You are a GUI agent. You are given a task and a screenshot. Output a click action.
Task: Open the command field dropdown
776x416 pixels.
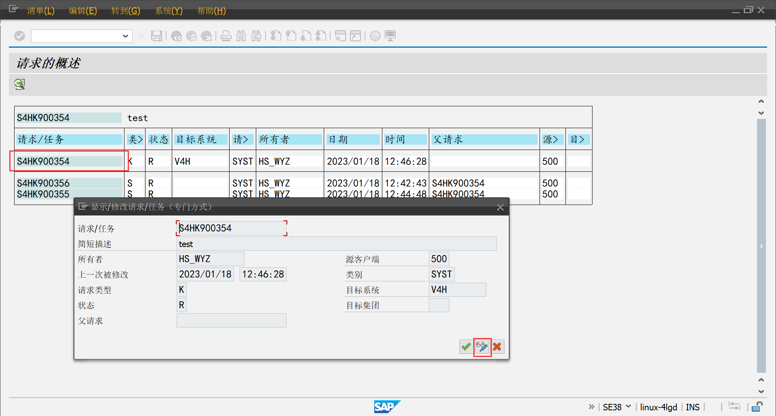(125, 36)
